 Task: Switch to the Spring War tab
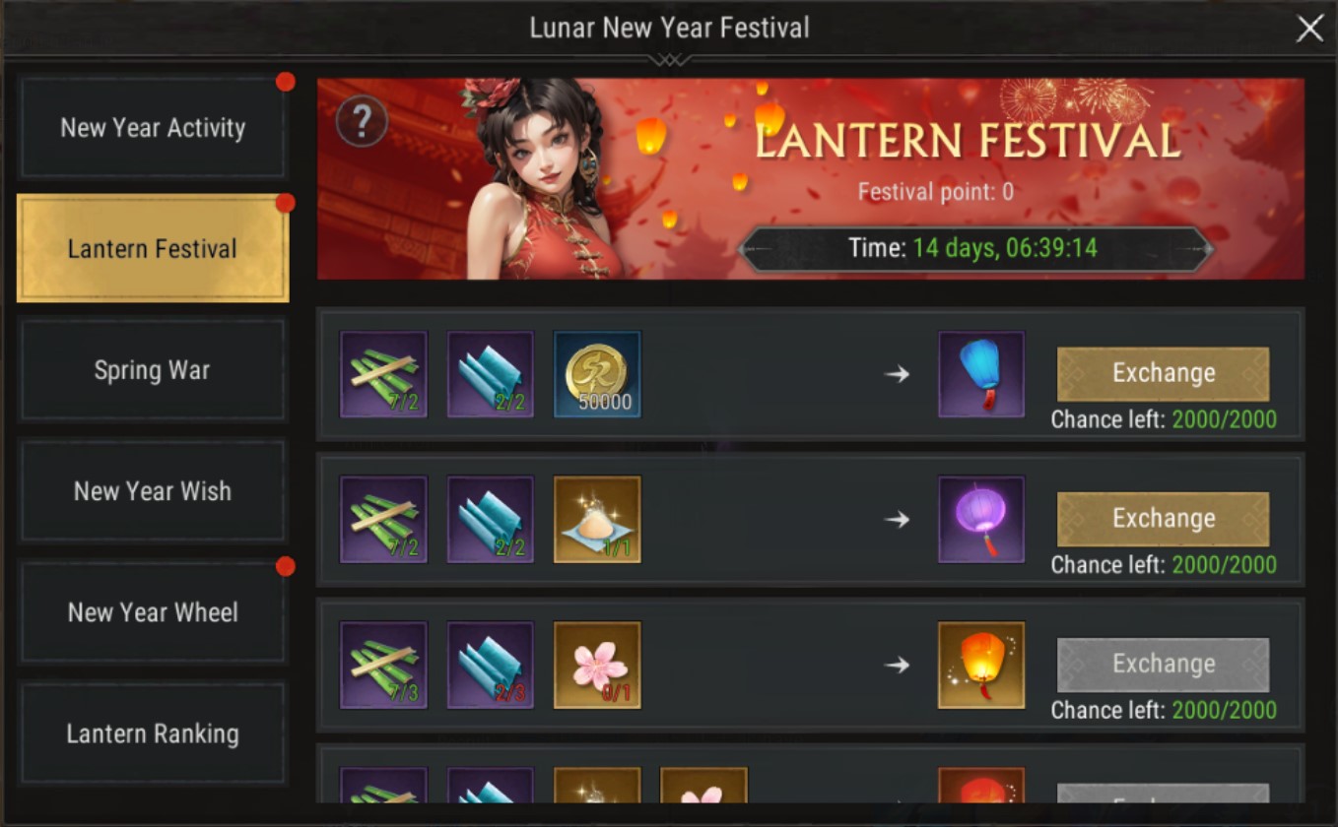[x=153, y=370]
